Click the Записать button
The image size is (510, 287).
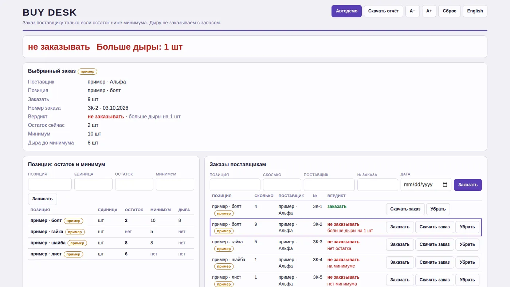pyautogui.click(x=43, y=199)
